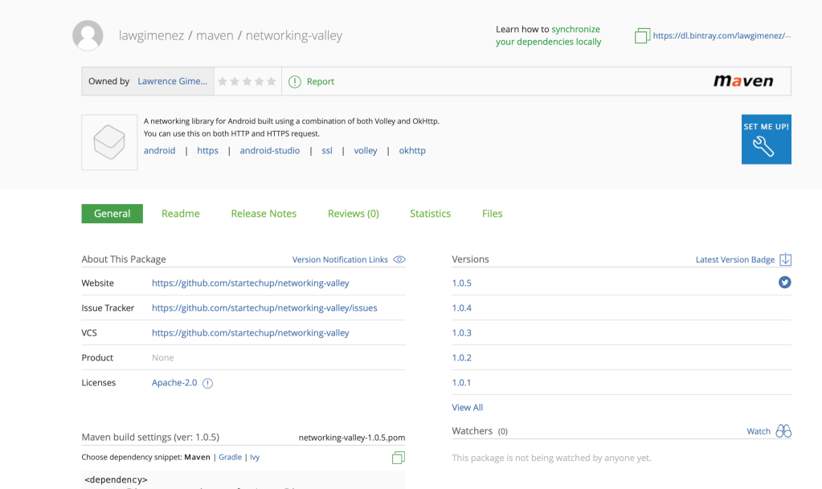822x489 pixels.
Task: Copy the dl.bintray.com repository URL
Action: coord(642,35)
